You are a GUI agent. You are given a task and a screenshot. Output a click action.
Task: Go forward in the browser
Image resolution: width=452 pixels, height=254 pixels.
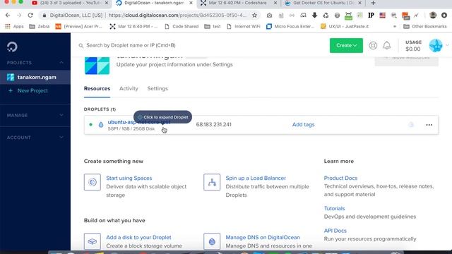[19, 16]
